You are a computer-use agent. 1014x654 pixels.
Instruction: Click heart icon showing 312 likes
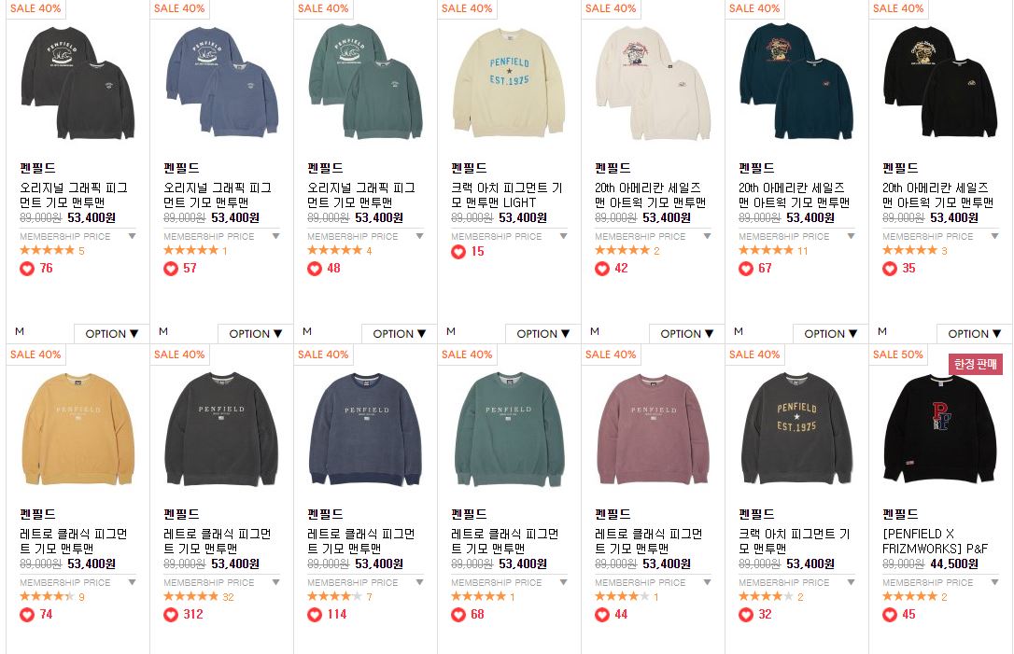point(170,615)
